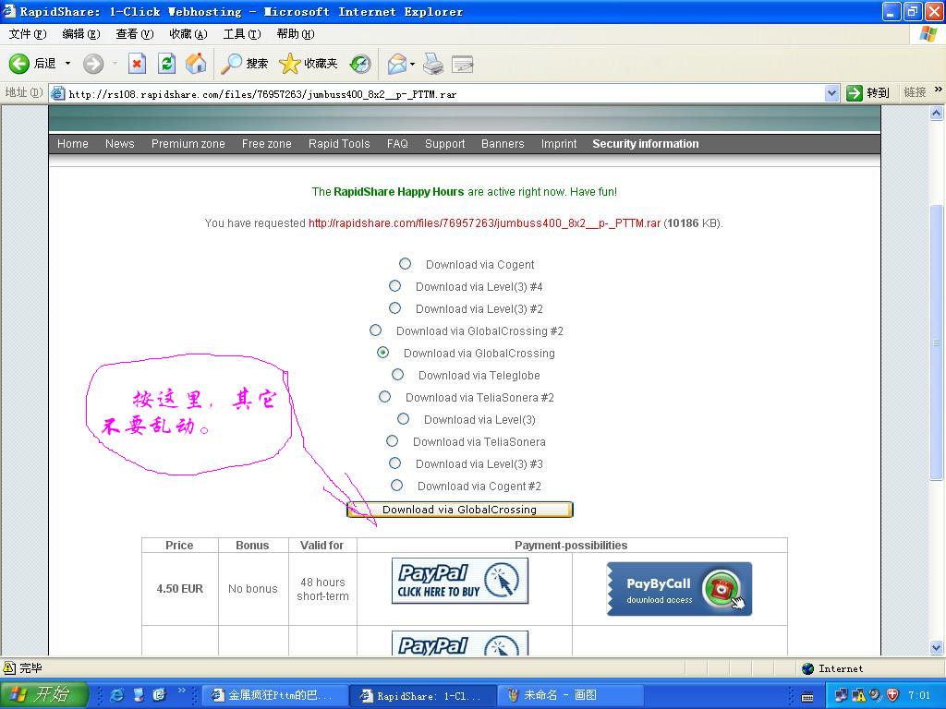Viewport: 946px width, 709px height.
Task: Click the Windows flag logo throbber
Action: click(x=928, y=34)
